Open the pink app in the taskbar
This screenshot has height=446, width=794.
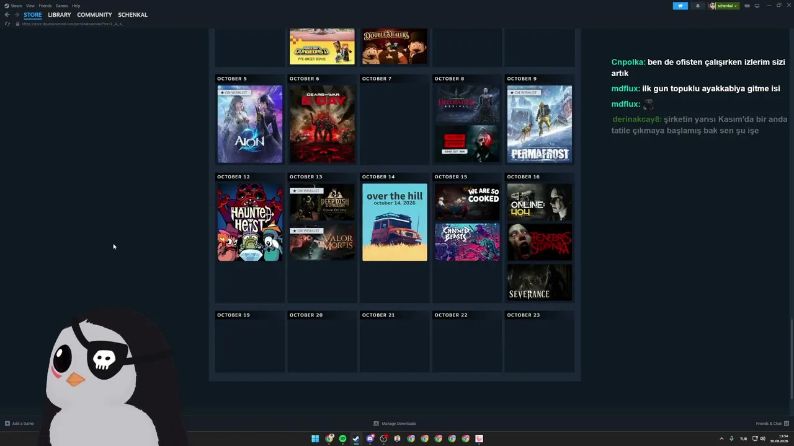479,439
